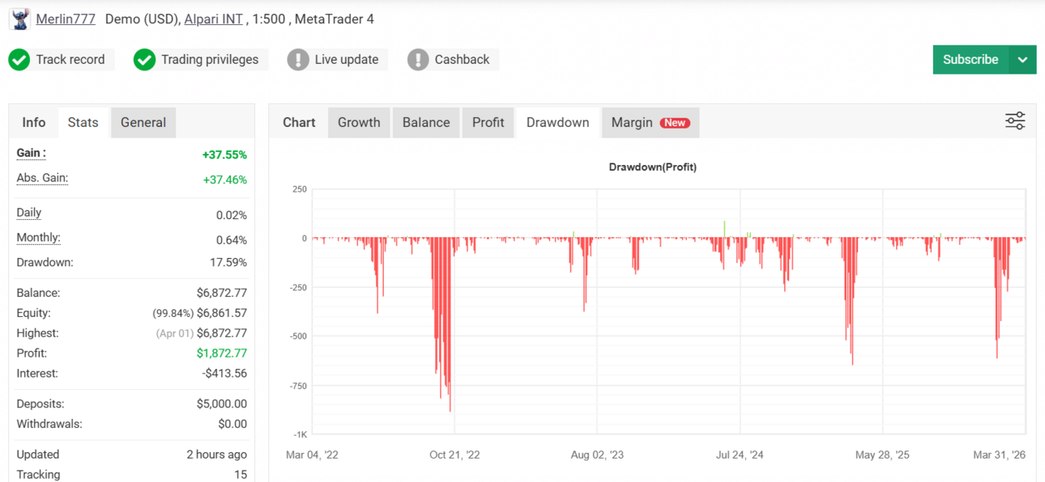
Task: Expand the Subscribe dropdown arrow
Action: [x=1022, y=60]
